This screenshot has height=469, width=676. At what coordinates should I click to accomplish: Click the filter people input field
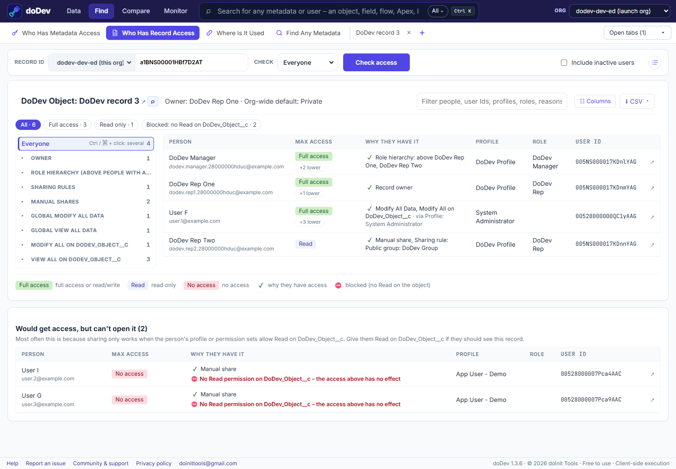[x=492, y=101]
